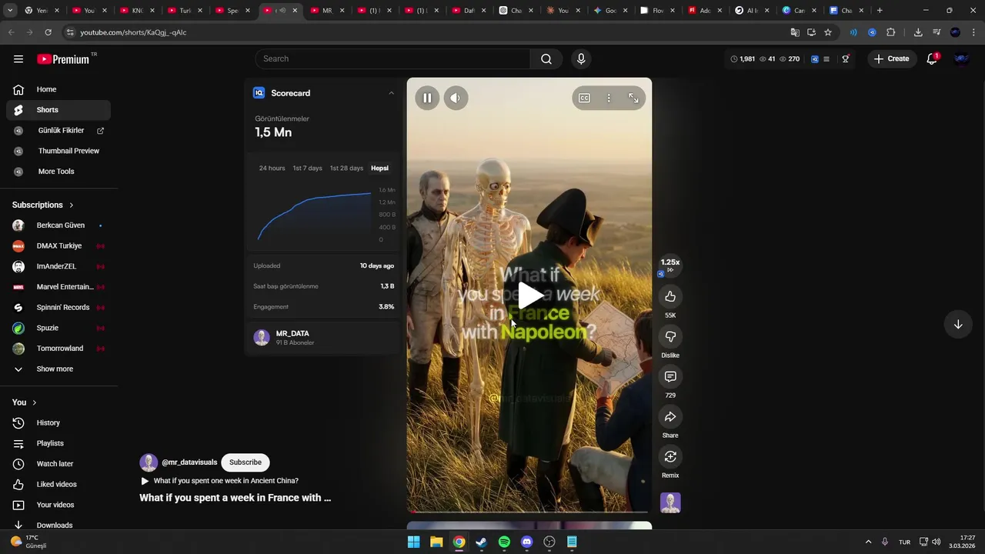This screenshot has width=985, height=554.
Task: Remix this Short
Action: [670, 457]
